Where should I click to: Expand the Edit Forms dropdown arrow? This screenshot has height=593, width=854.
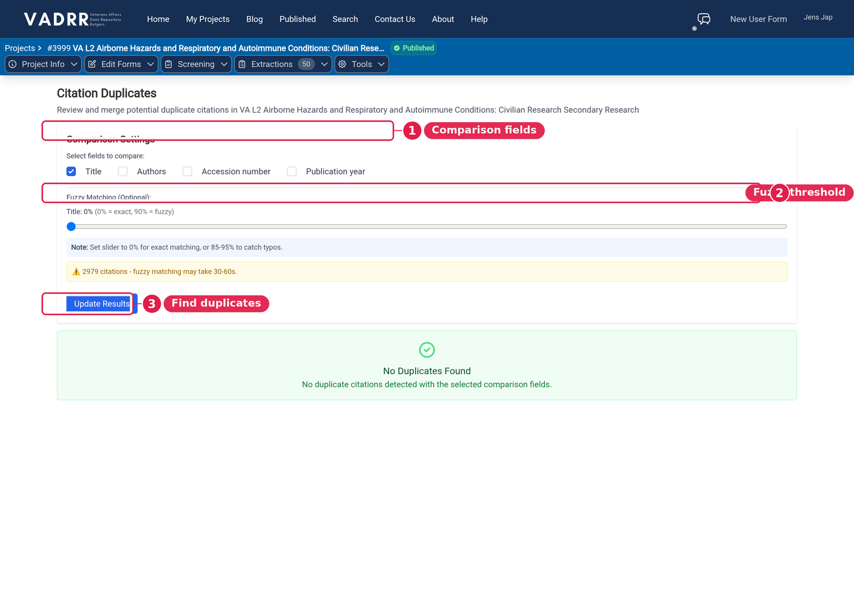tap(151, 64)
